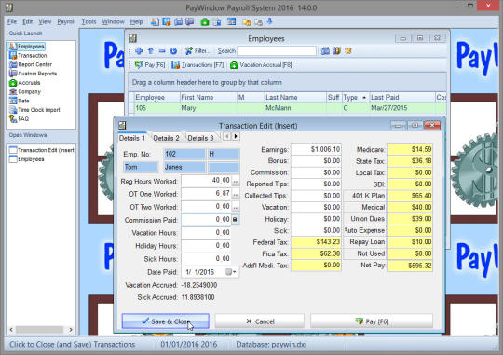Open the Edit menu

click(27, 21)
